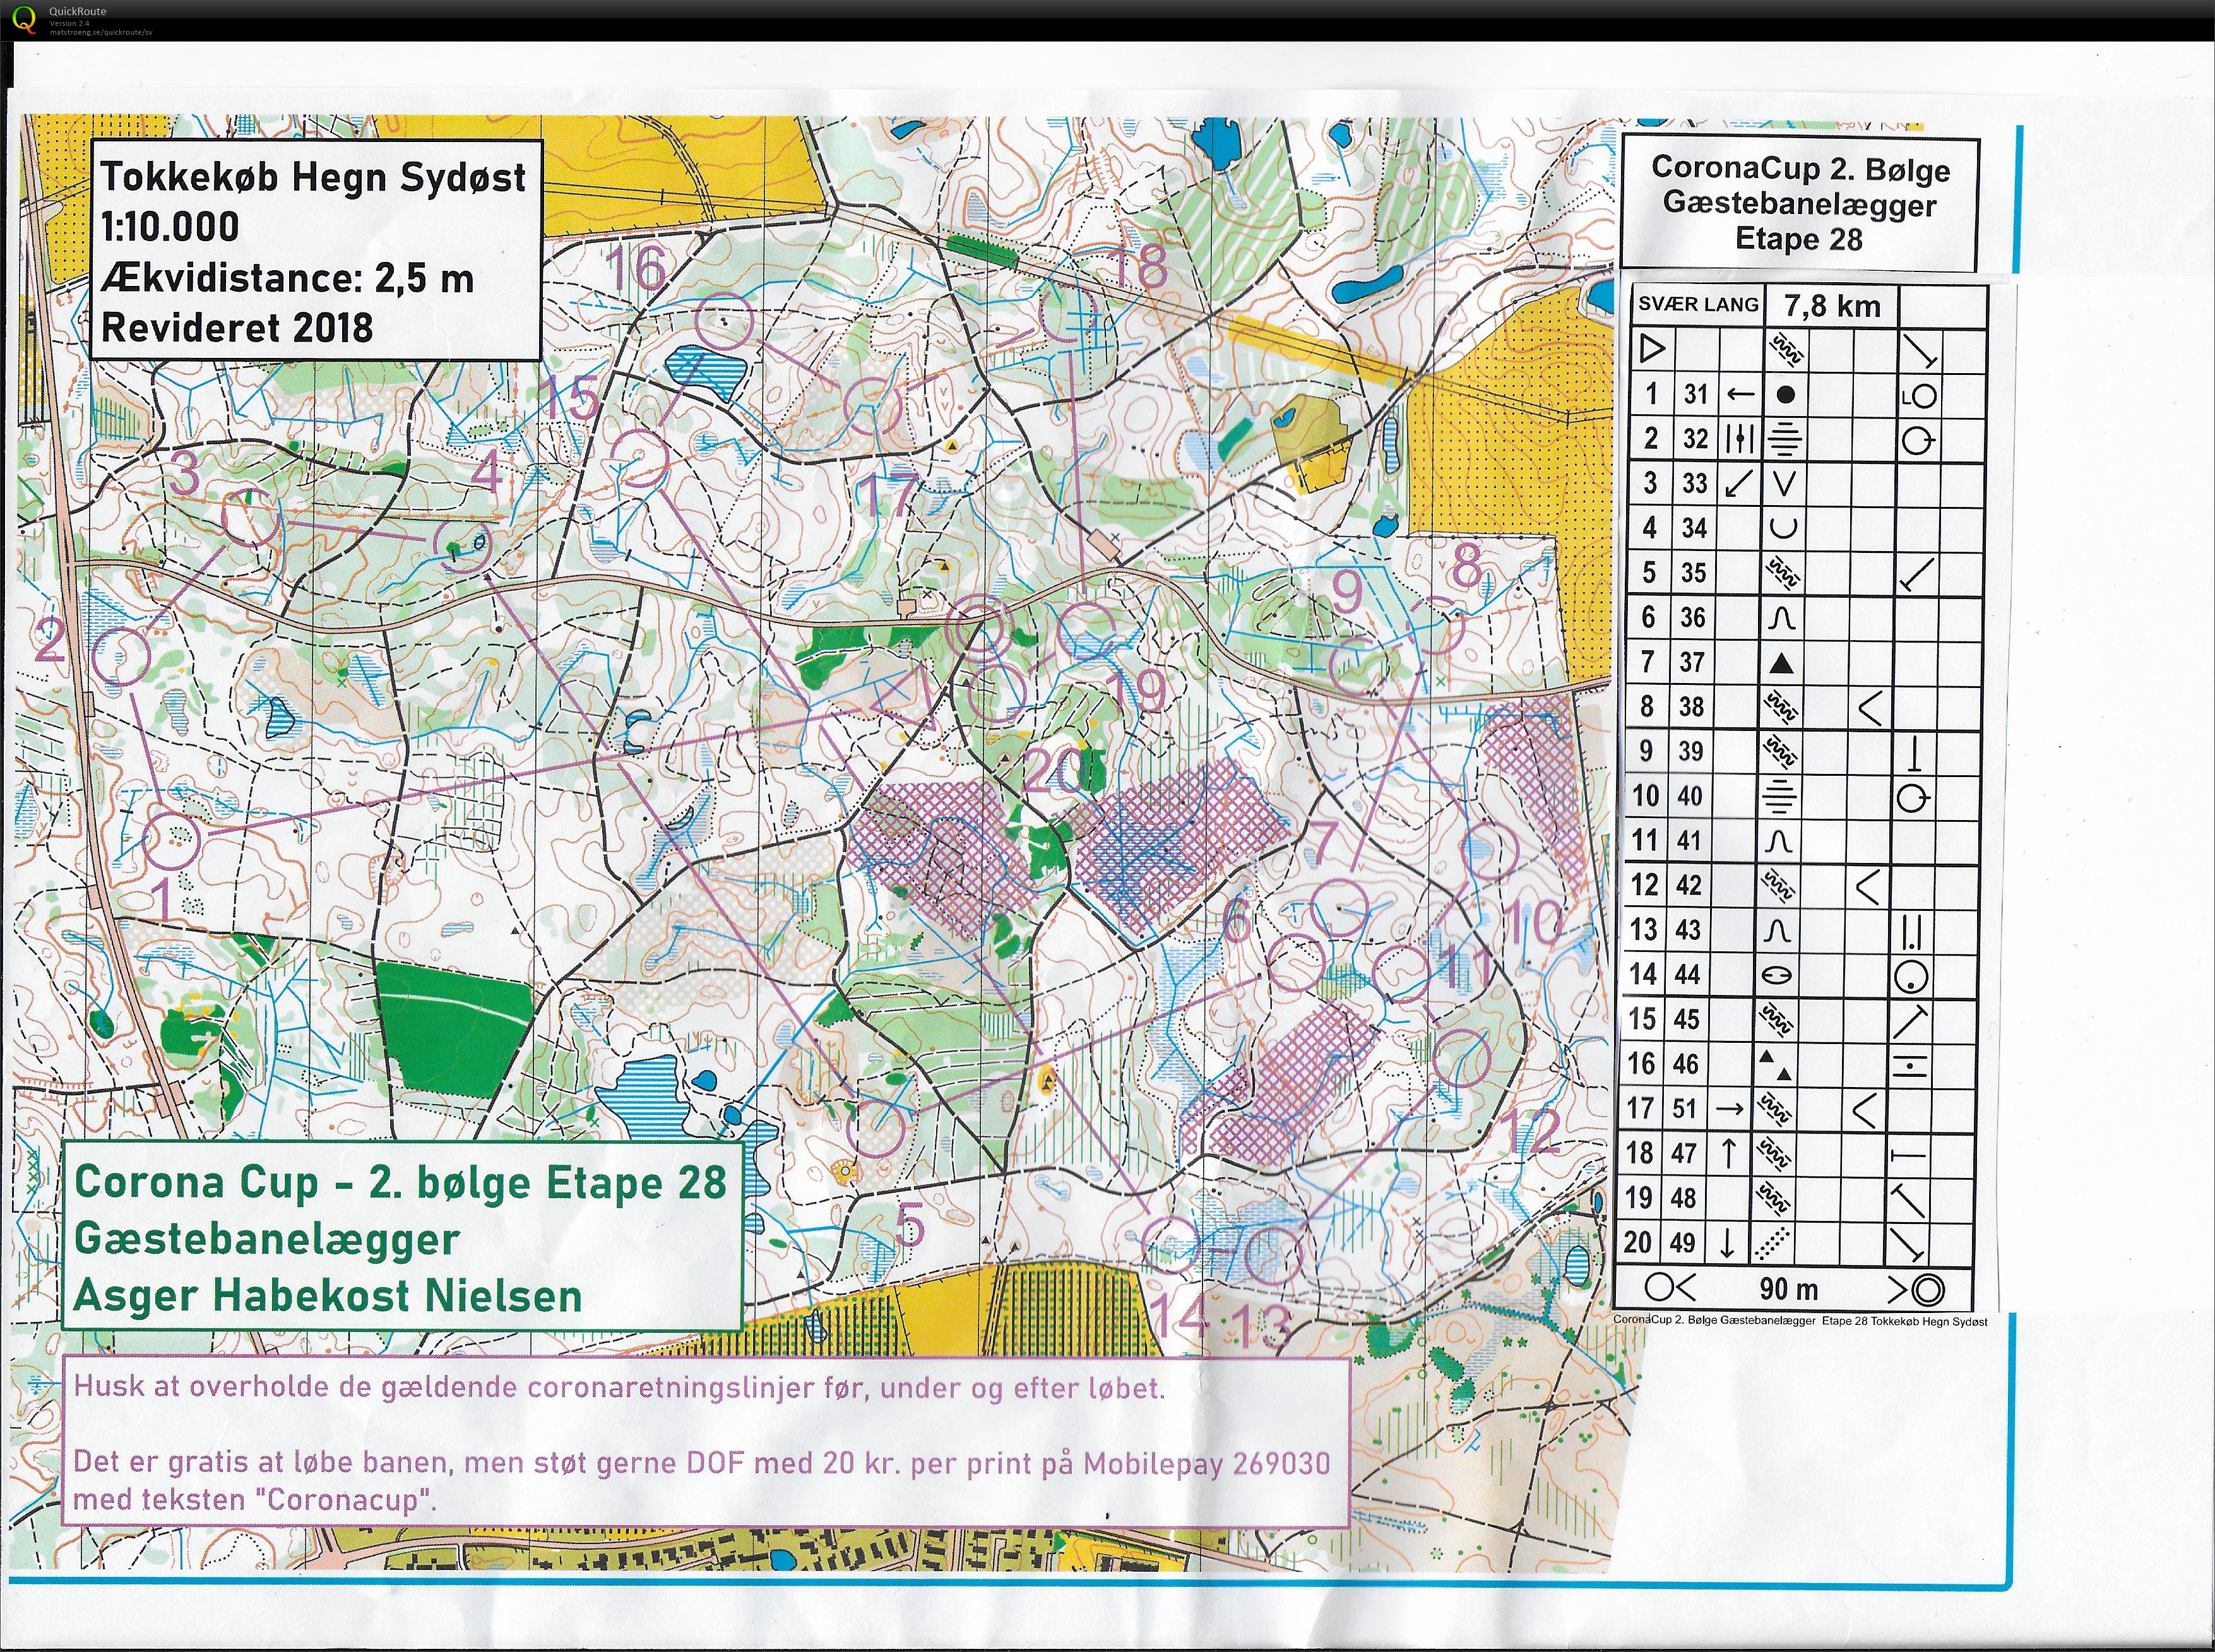The height and width of the screenshot is (1652, 2215).
Task: Click the 'SVÆR LANG' course cell
Action: click(1697, 304)
